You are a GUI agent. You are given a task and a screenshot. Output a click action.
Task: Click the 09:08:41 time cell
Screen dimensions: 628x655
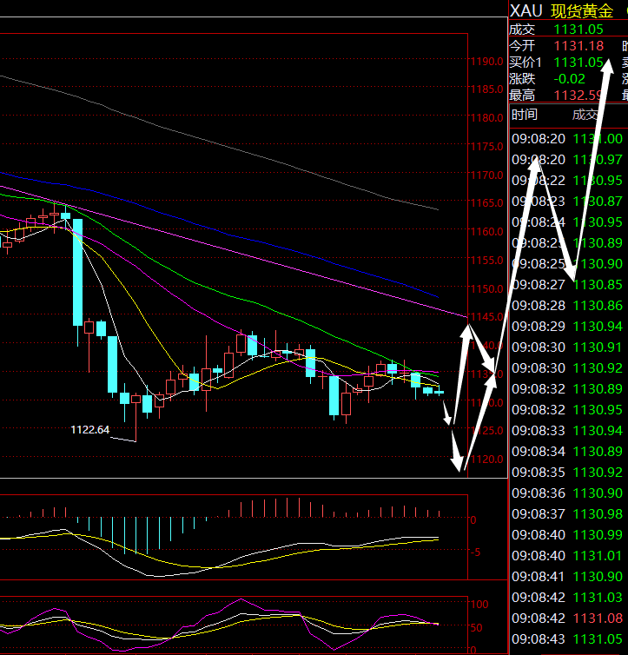click(539, 577)
